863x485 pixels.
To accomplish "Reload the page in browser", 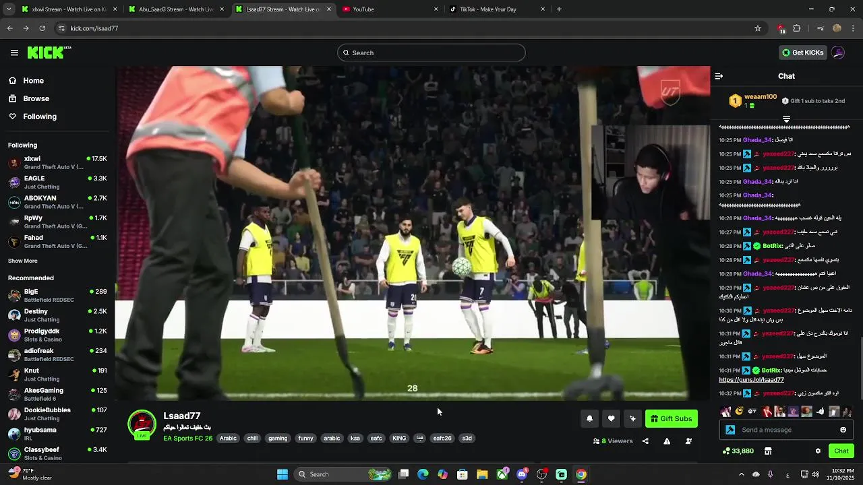I will coord(42,28).
